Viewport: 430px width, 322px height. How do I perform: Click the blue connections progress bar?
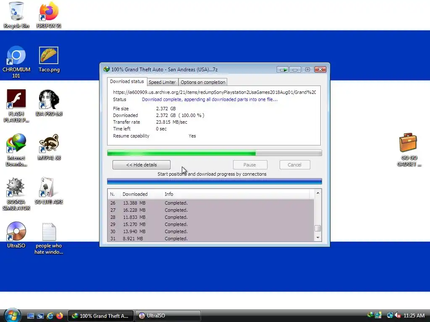[215, 181]
